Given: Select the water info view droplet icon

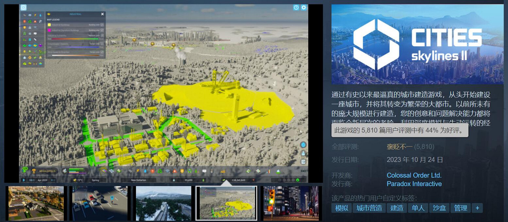Looking at the screenshot, I should coord(145,171).
